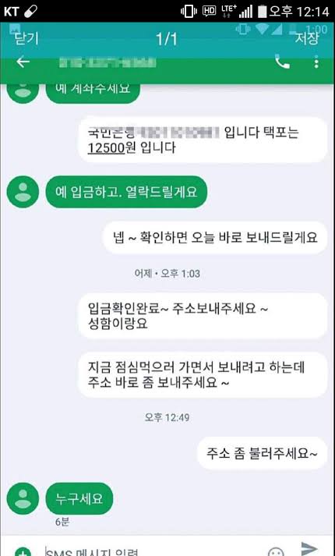Tap the plus attachment icon
This screenshot has height=556, width=335.
(x=23, y=552)
